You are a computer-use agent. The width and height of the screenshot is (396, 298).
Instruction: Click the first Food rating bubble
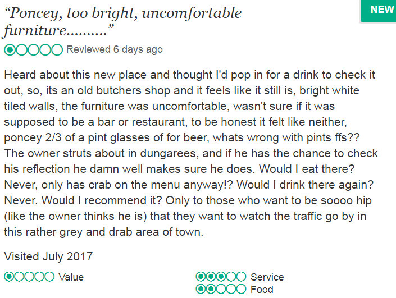[x=201, y=290]
